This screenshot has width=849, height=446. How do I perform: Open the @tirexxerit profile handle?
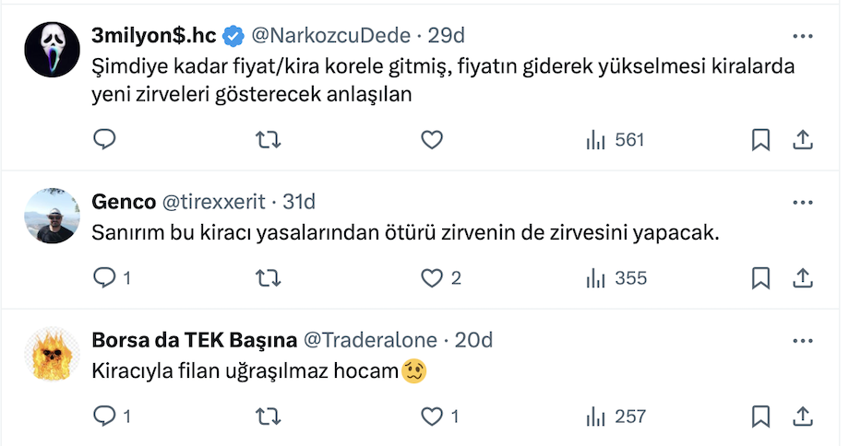214,202
